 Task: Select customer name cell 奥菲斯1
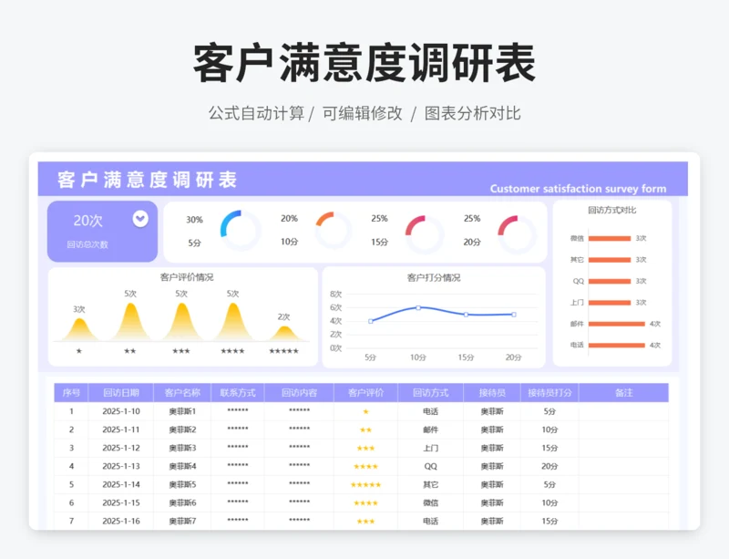click(x=182, y=411)
